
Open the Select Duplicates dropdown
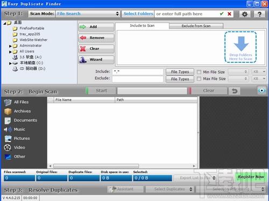click(x=169, y=189)
